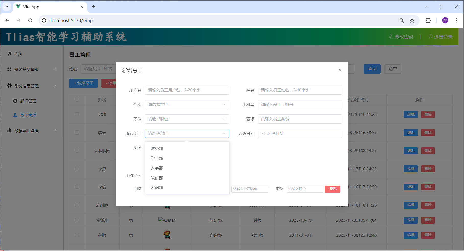The image size is (464, 251).
Task: Open the browser extensions puzzle icon
Action: [x=428, y=20]
